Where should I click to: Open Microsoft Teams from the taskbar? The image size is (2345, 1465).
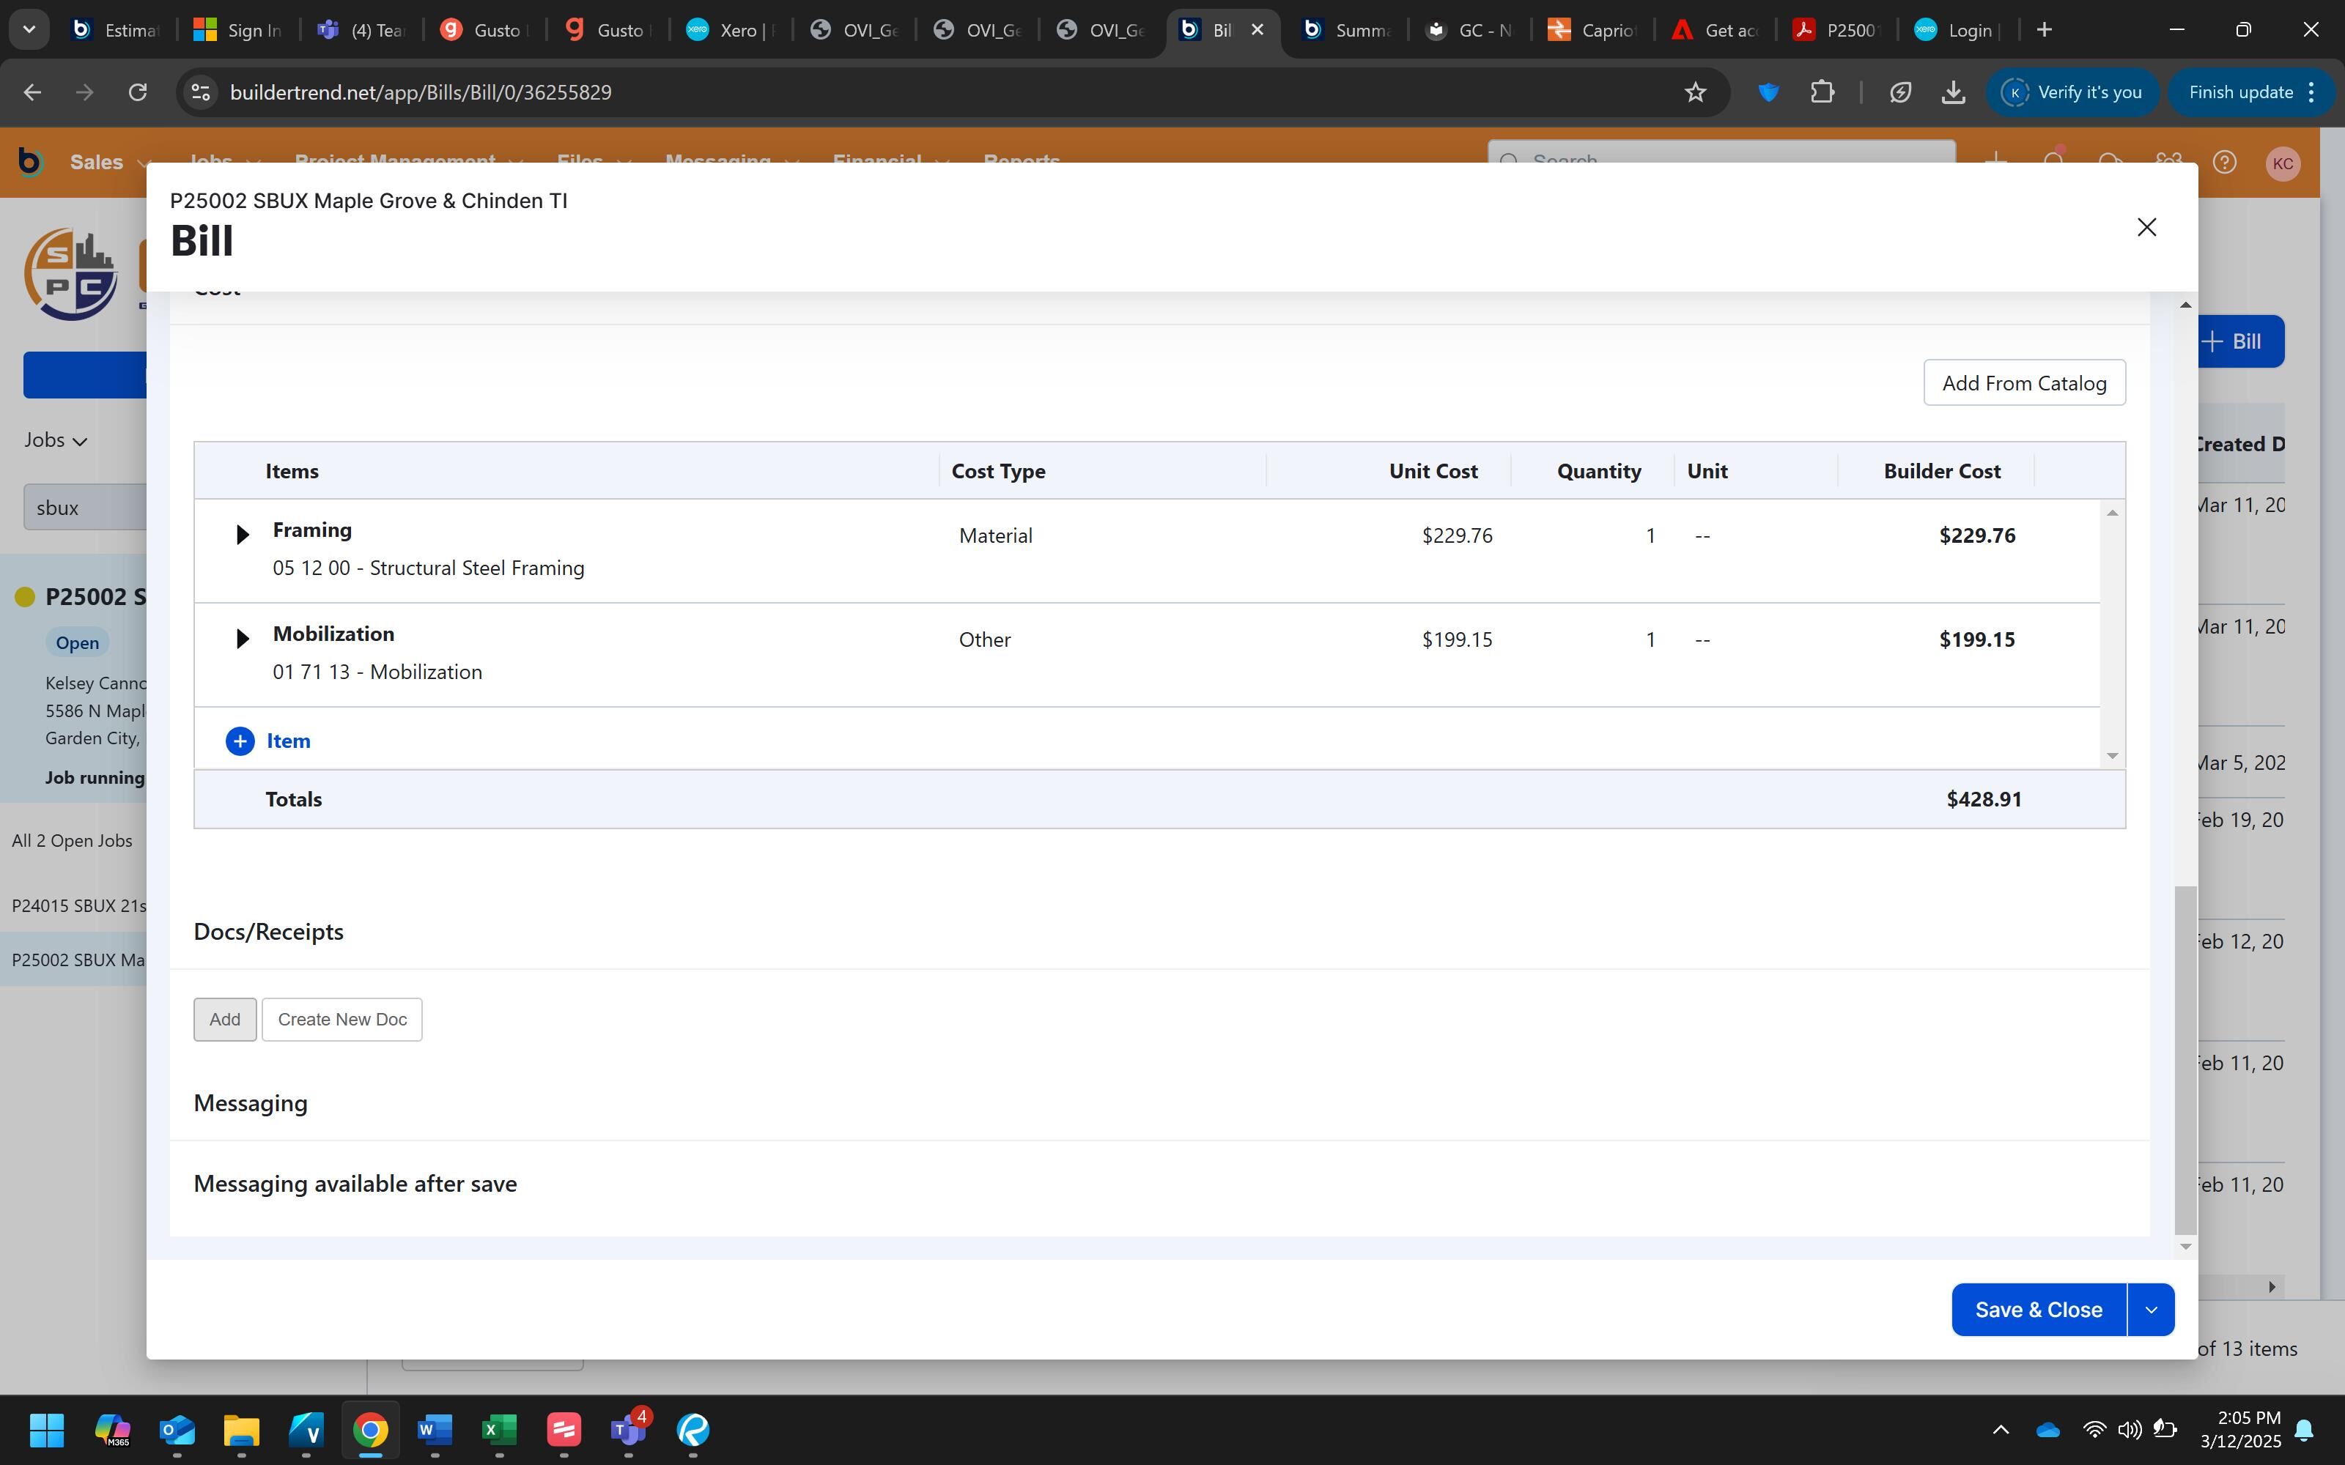(x=628, y=1430)
